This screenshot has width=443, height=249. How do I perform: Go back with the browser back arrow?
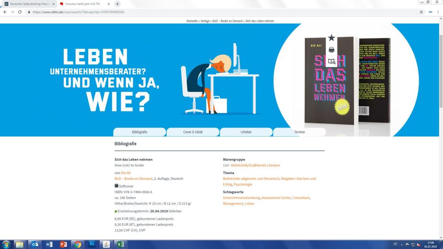point(5,12)
